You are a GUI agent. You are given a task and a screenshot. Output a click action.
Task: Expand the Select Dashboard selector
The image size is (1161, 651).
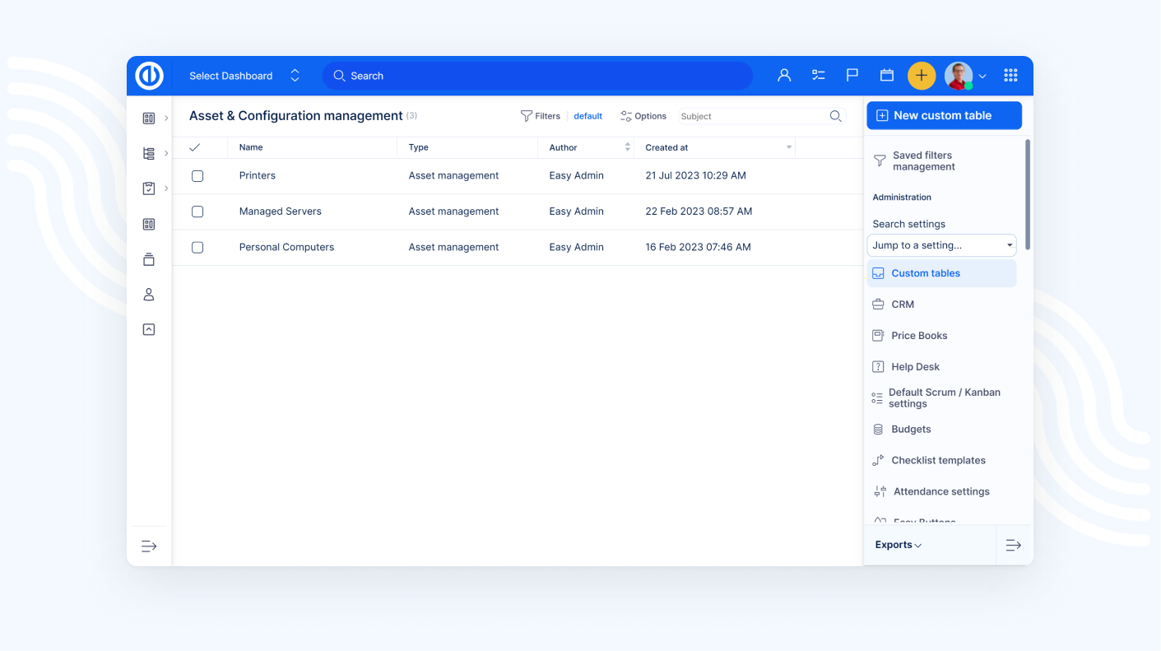point(244,76)
